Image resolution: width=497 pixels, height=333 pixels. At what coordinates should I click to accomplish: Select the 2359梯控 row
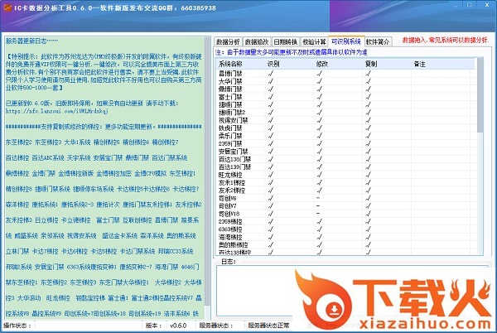coord(345,221)
